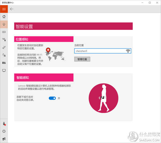Open the battery power settings icon

click(4, 32)
